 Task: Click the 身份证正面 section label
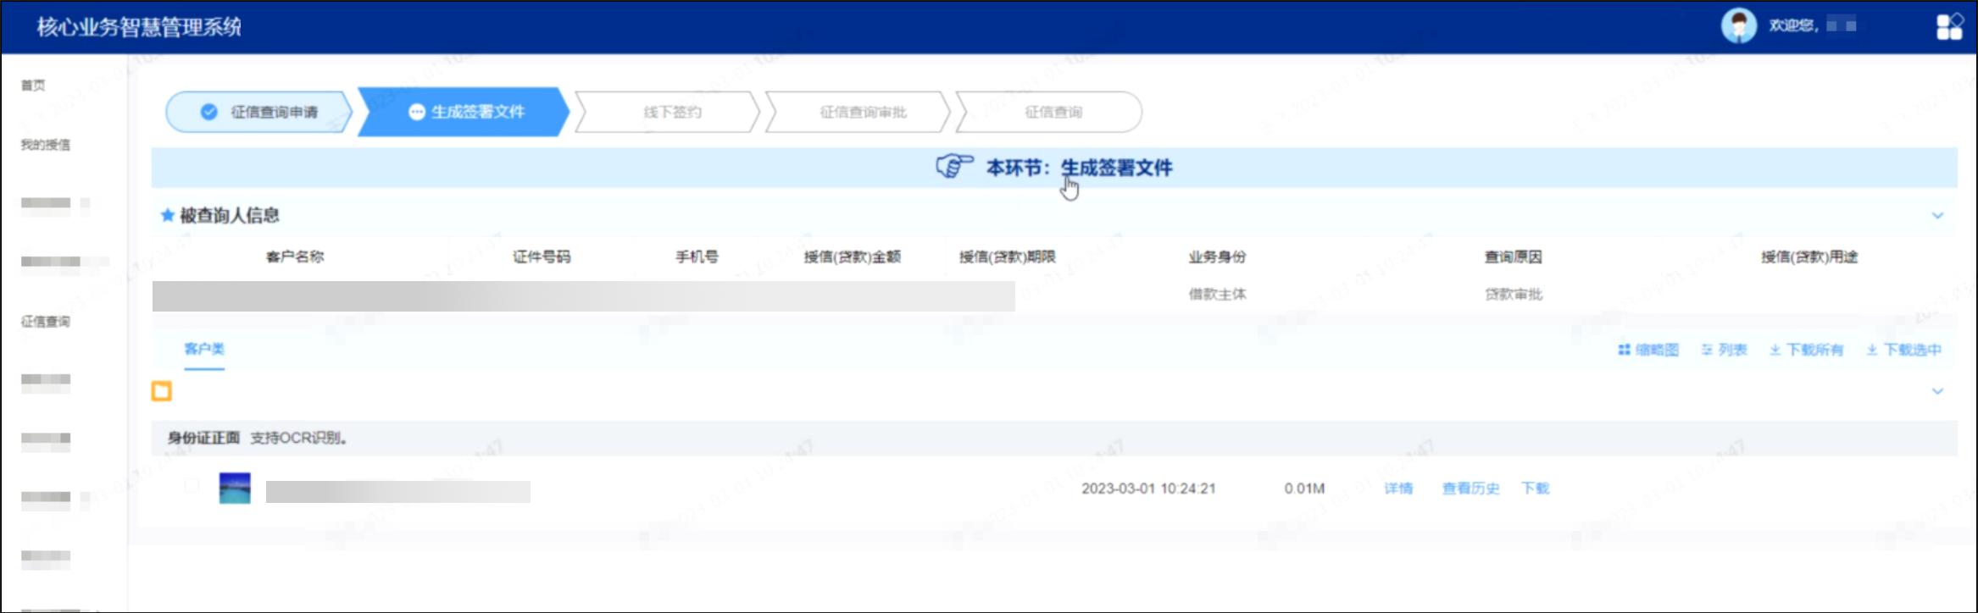point(203,438)
